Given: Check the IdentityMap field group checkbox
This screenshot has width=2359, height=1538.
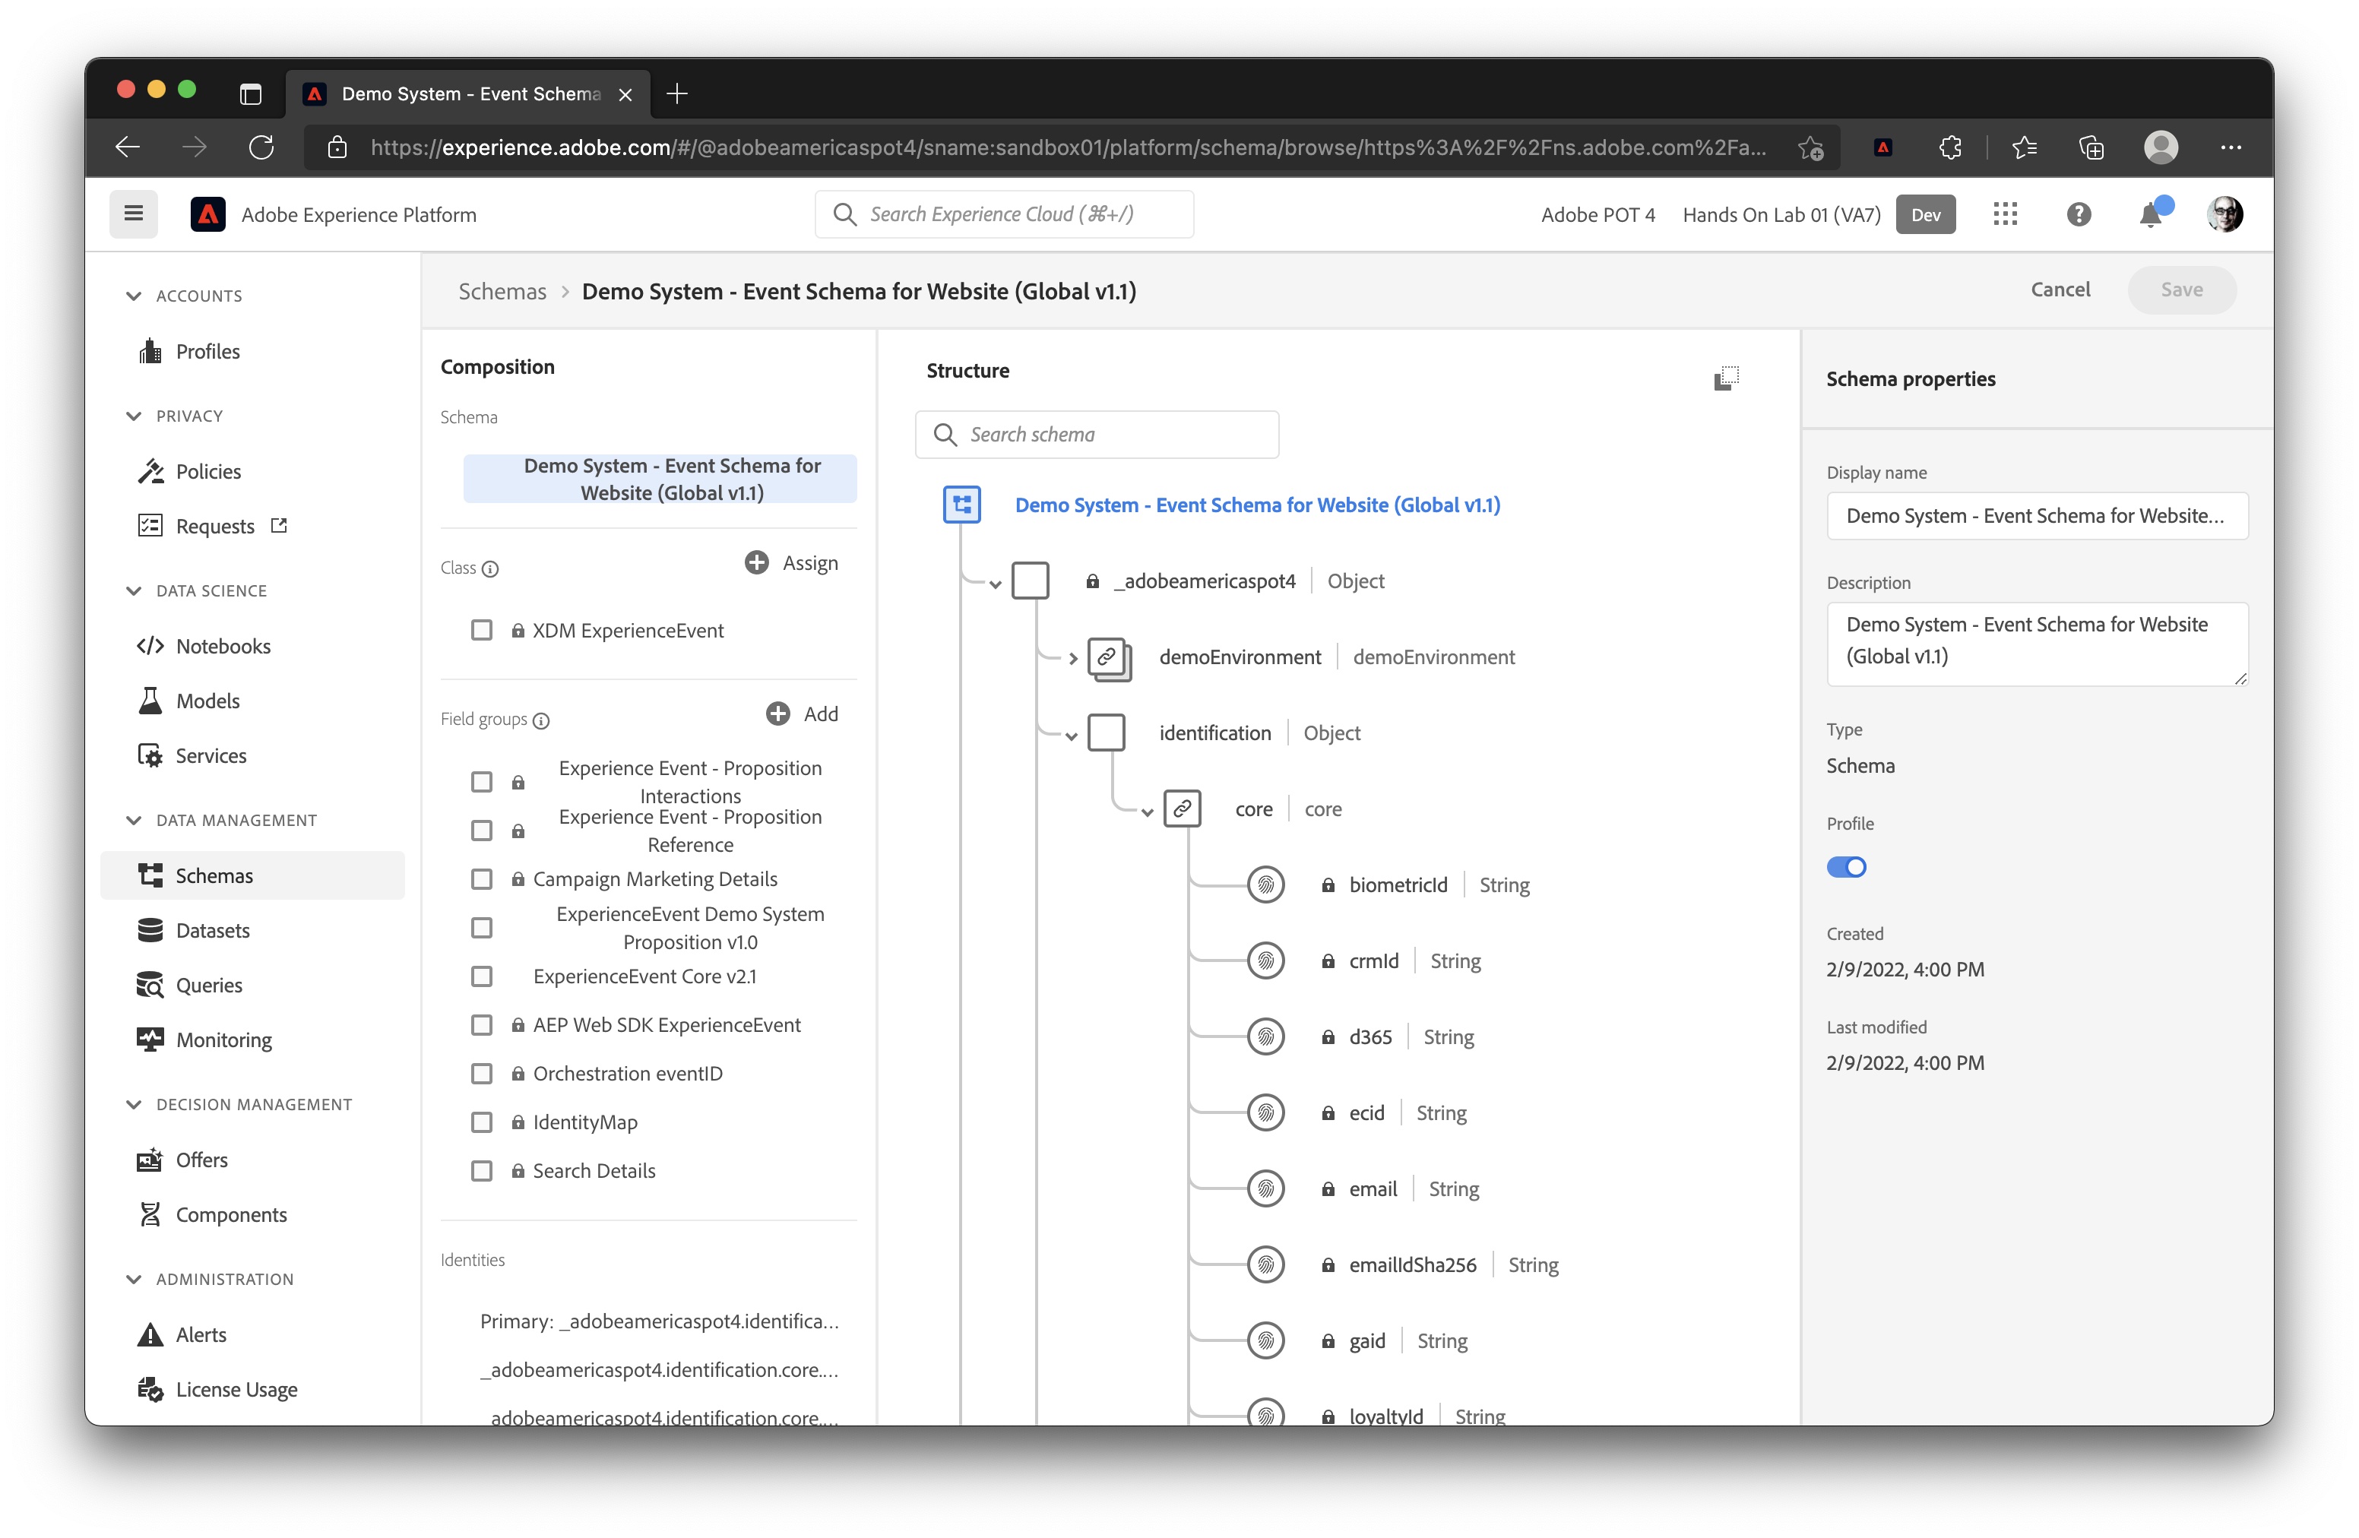Looking at the screenshot, I should click(x=482, y=1122).
